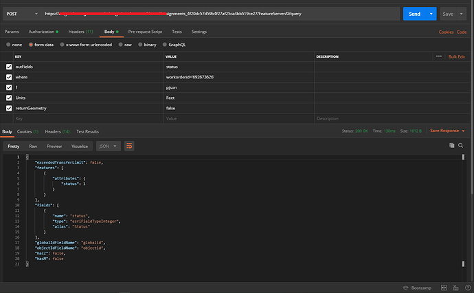This screenshot has width=474, height=293.
Task: Open the POST method dropdown
Action: point(22,14)
